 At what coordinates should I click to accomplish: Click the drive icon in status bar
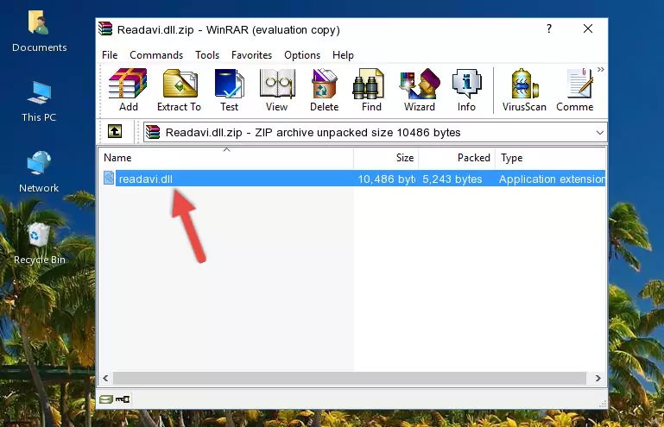pos(106,399)
